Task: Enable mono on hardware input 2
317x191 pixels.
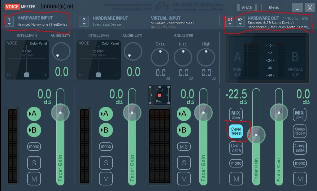Action: click(x=106, y=146)
